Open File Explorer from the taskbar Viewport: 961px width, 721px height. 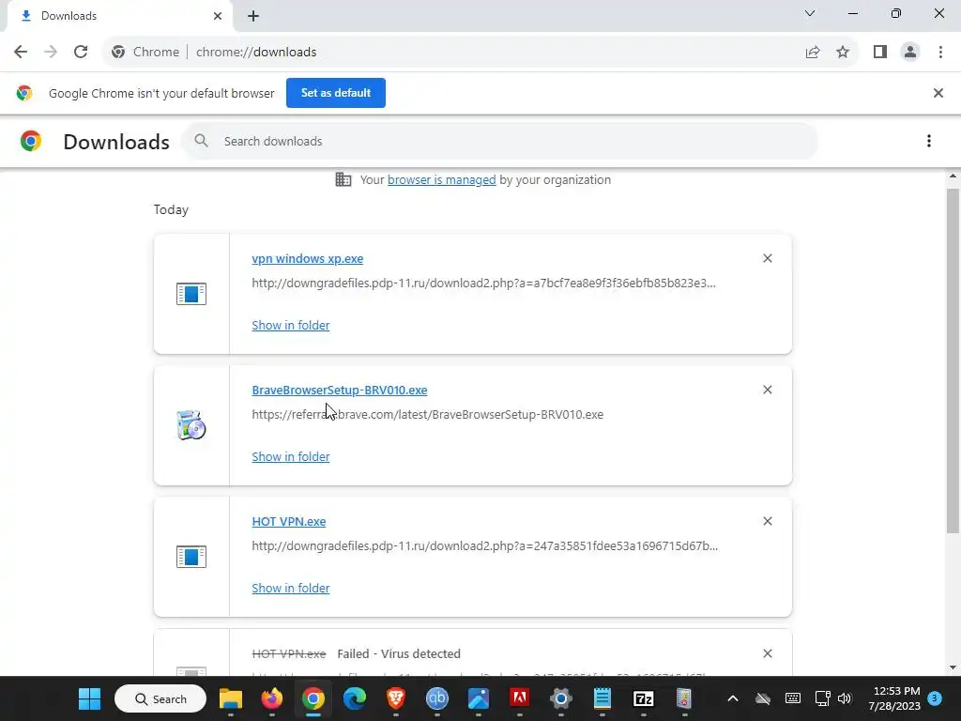(231, 698)
